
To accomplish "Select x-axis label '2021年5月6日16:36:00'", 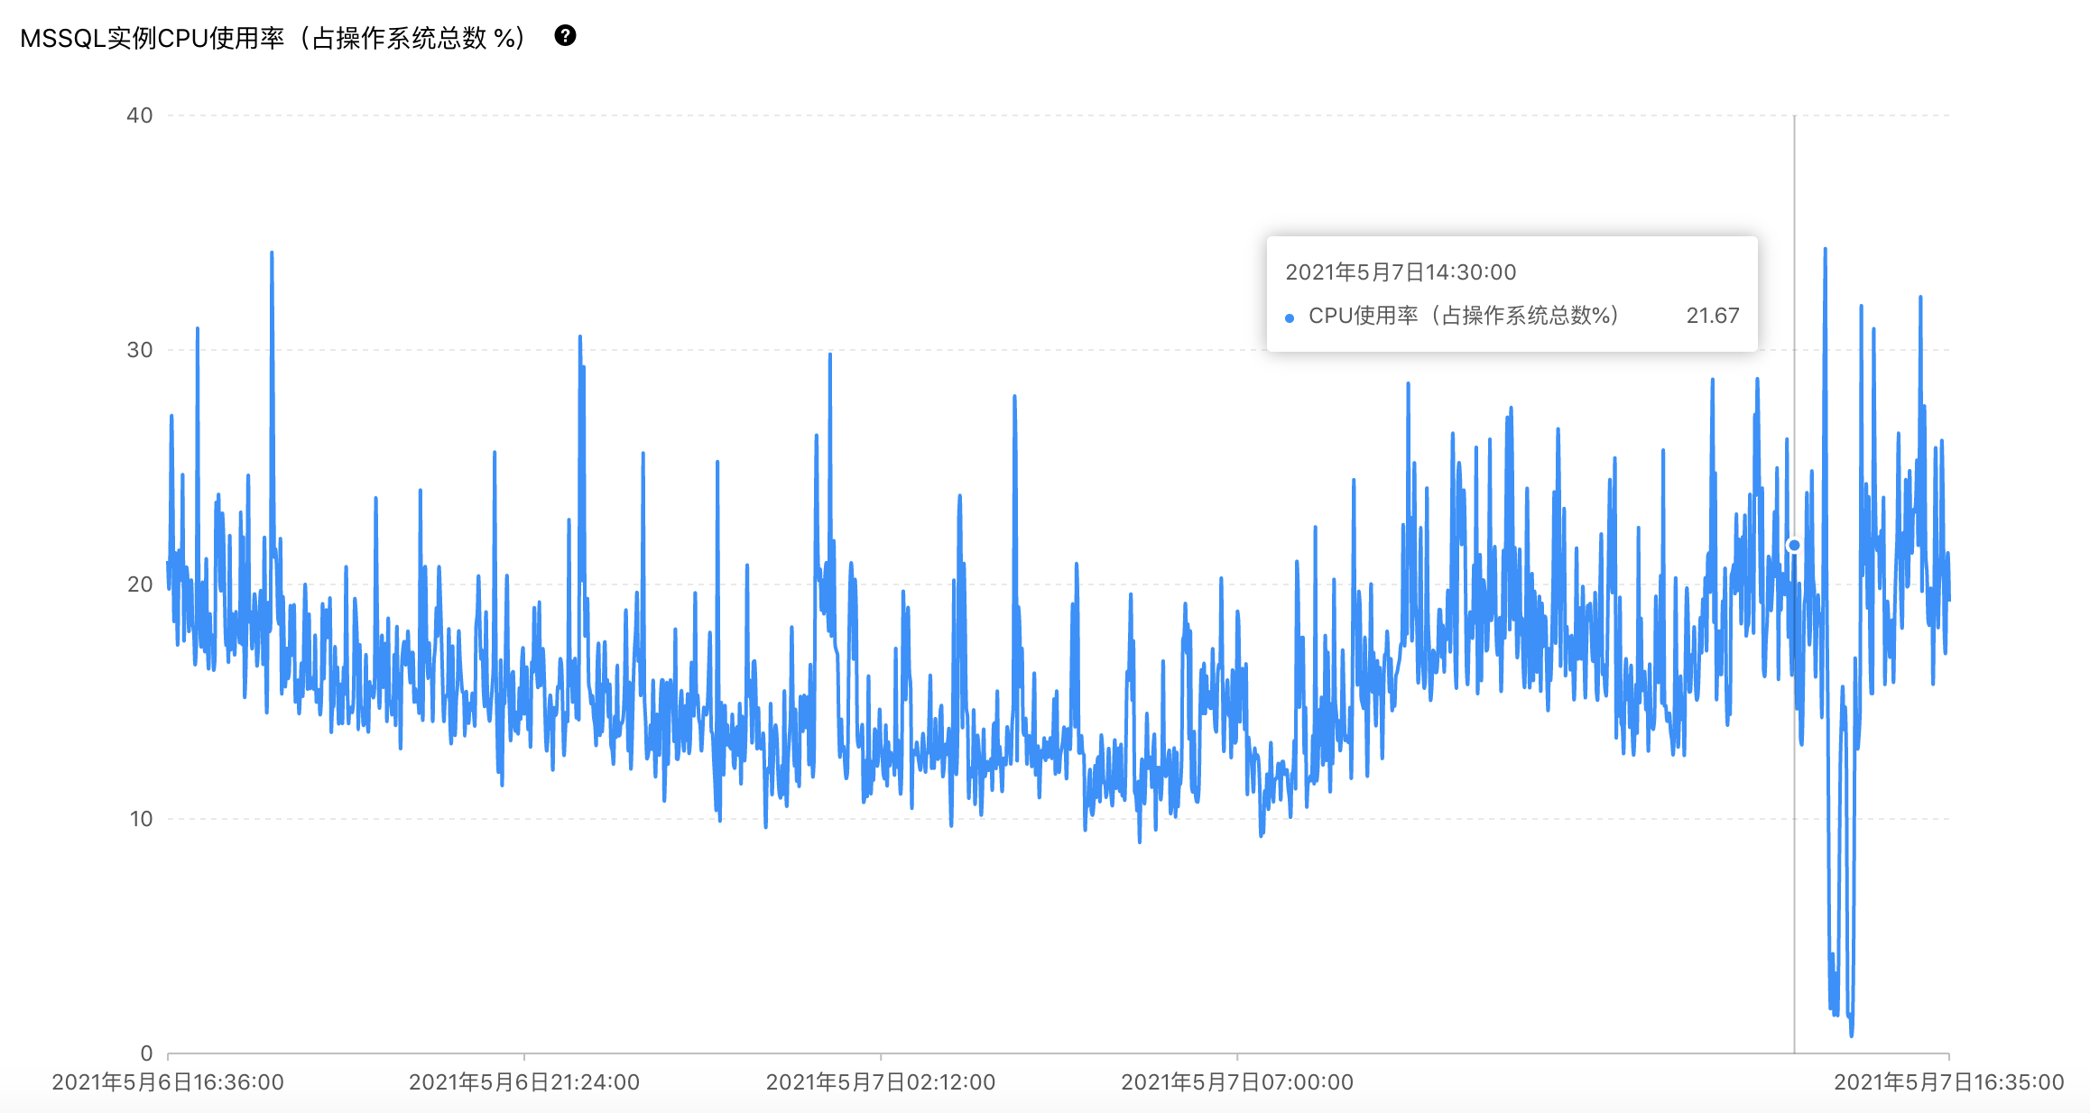I will (x=168, y=1082).
